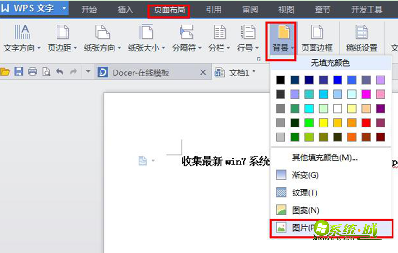Open 其他填充颜色(M)... option

click(324, 158)
